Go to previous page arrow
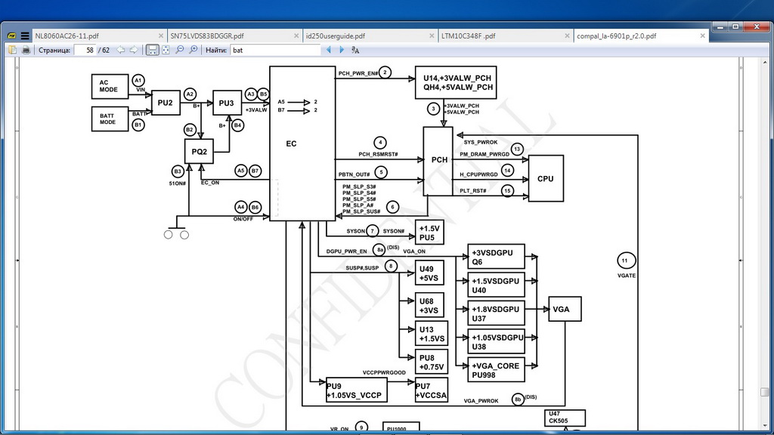774x435 pixels. tap(120, 50)
